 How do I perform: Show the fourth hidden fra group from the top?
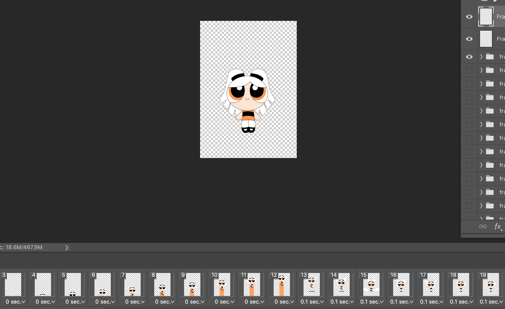(469, 111)
